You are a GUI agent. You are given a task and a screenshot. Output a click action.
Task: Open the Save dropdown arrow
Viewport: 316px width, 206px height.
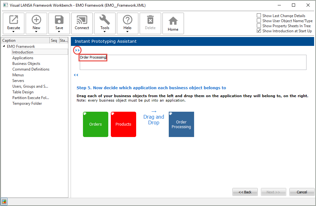pyautogui.click(x=59, y=32)
